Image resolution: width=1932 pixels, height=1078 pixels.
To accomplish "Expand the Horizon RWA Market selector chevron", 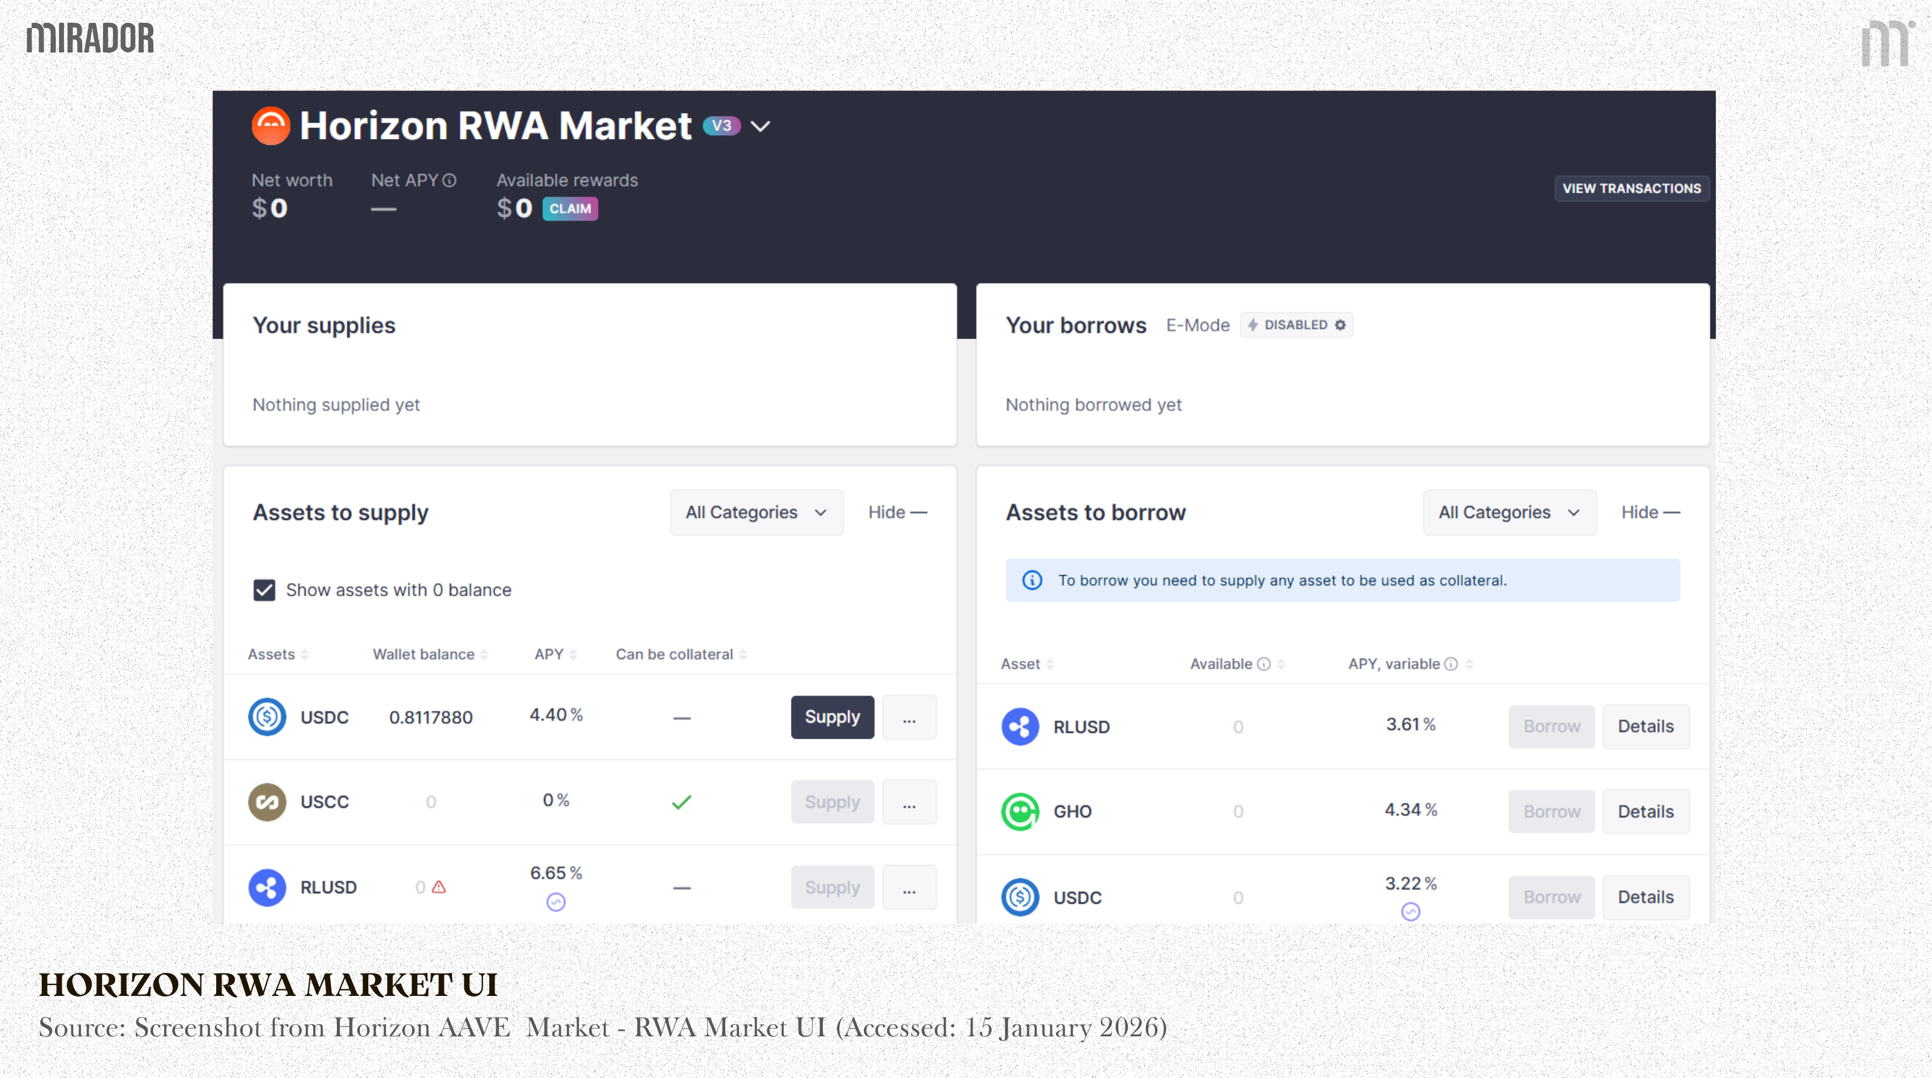I will point(761,126).
